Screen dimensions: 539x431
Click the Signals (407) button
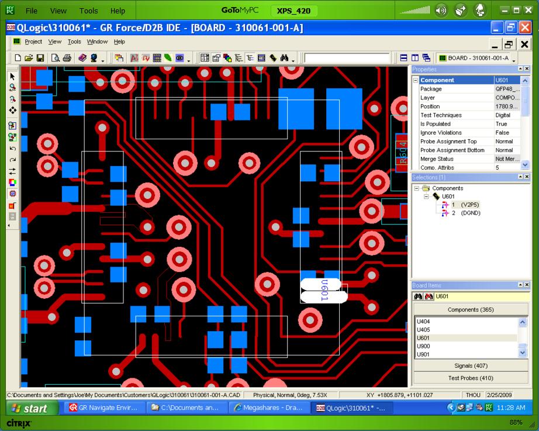tap(471, 366)
